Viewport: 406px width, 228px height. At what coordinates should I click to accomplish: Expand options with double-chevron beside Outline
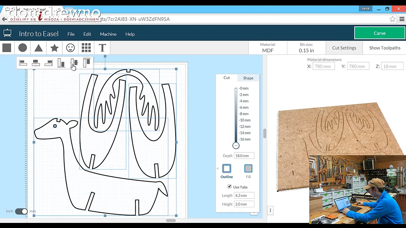218,169
